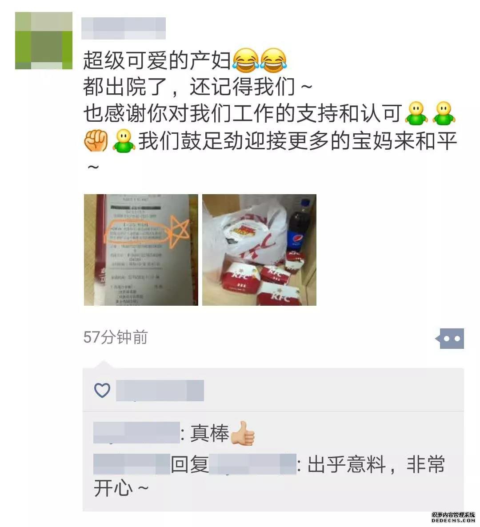Tap the green figure emoji beside the fist
This screenshot has height=527, width=480.
click(124, 141)
